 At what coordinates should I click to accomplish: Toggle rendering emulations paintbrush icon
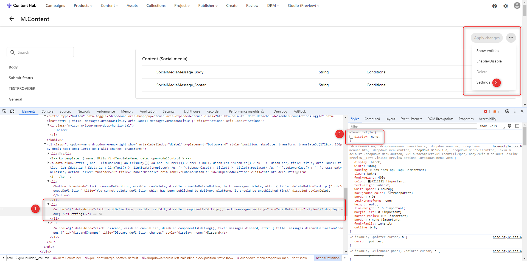510,126
